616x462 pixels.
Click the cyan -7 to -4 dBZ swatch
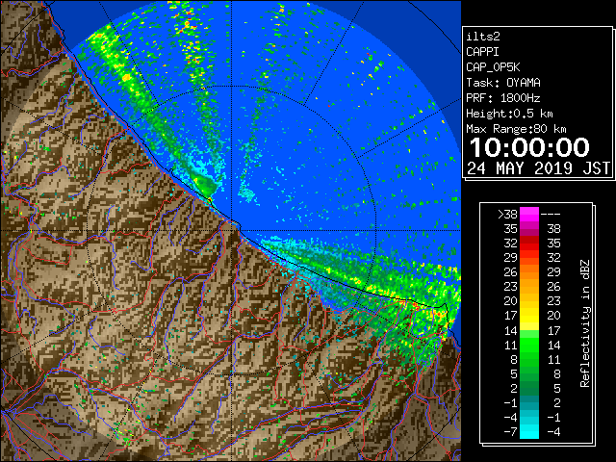(529, 431)
